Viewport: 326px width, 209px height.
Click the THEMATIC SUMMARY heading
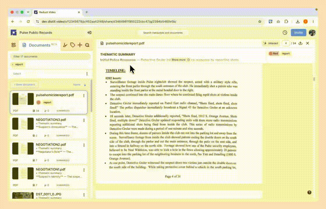click(x=118, y=54)
